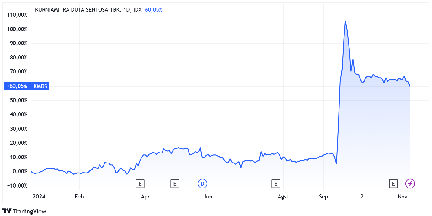Screen dimensions: 432x216
Task: Click the Jun date axis label
Action: [x=208, y=197]
